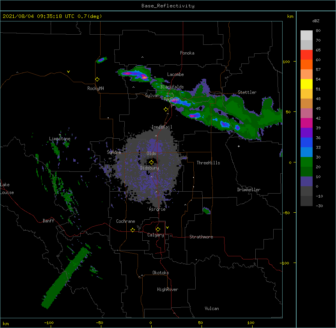Image resolution: width=336 pixels, height=328 pixels.
Task: Select the dark green 10-20 dBZ legend swatch
Action: [306, 171]
